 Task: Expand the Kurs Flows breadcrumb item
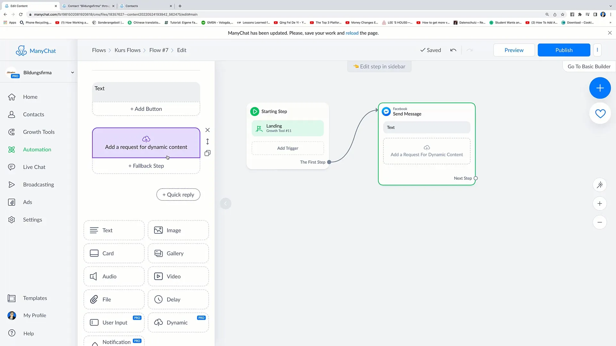127,50
